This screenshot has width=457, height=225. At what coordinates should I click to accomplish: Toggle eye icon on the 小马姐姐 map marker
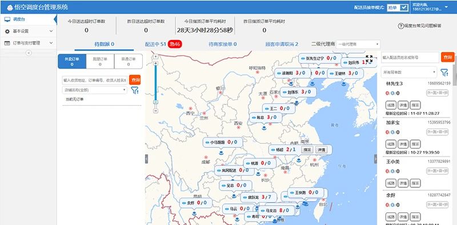tap(207, 143)
